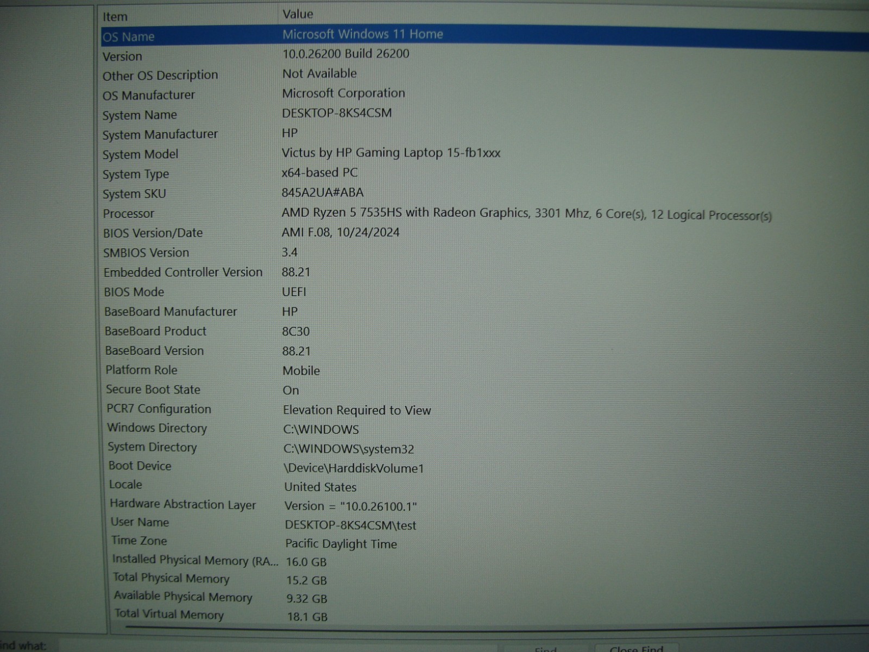Click the value Microsoft Corporation

click(343, 93)
